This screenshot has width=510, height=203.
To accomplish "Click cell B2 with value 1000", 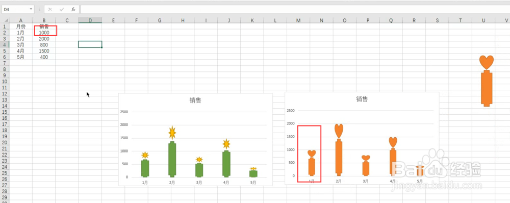I will [44, 33].
